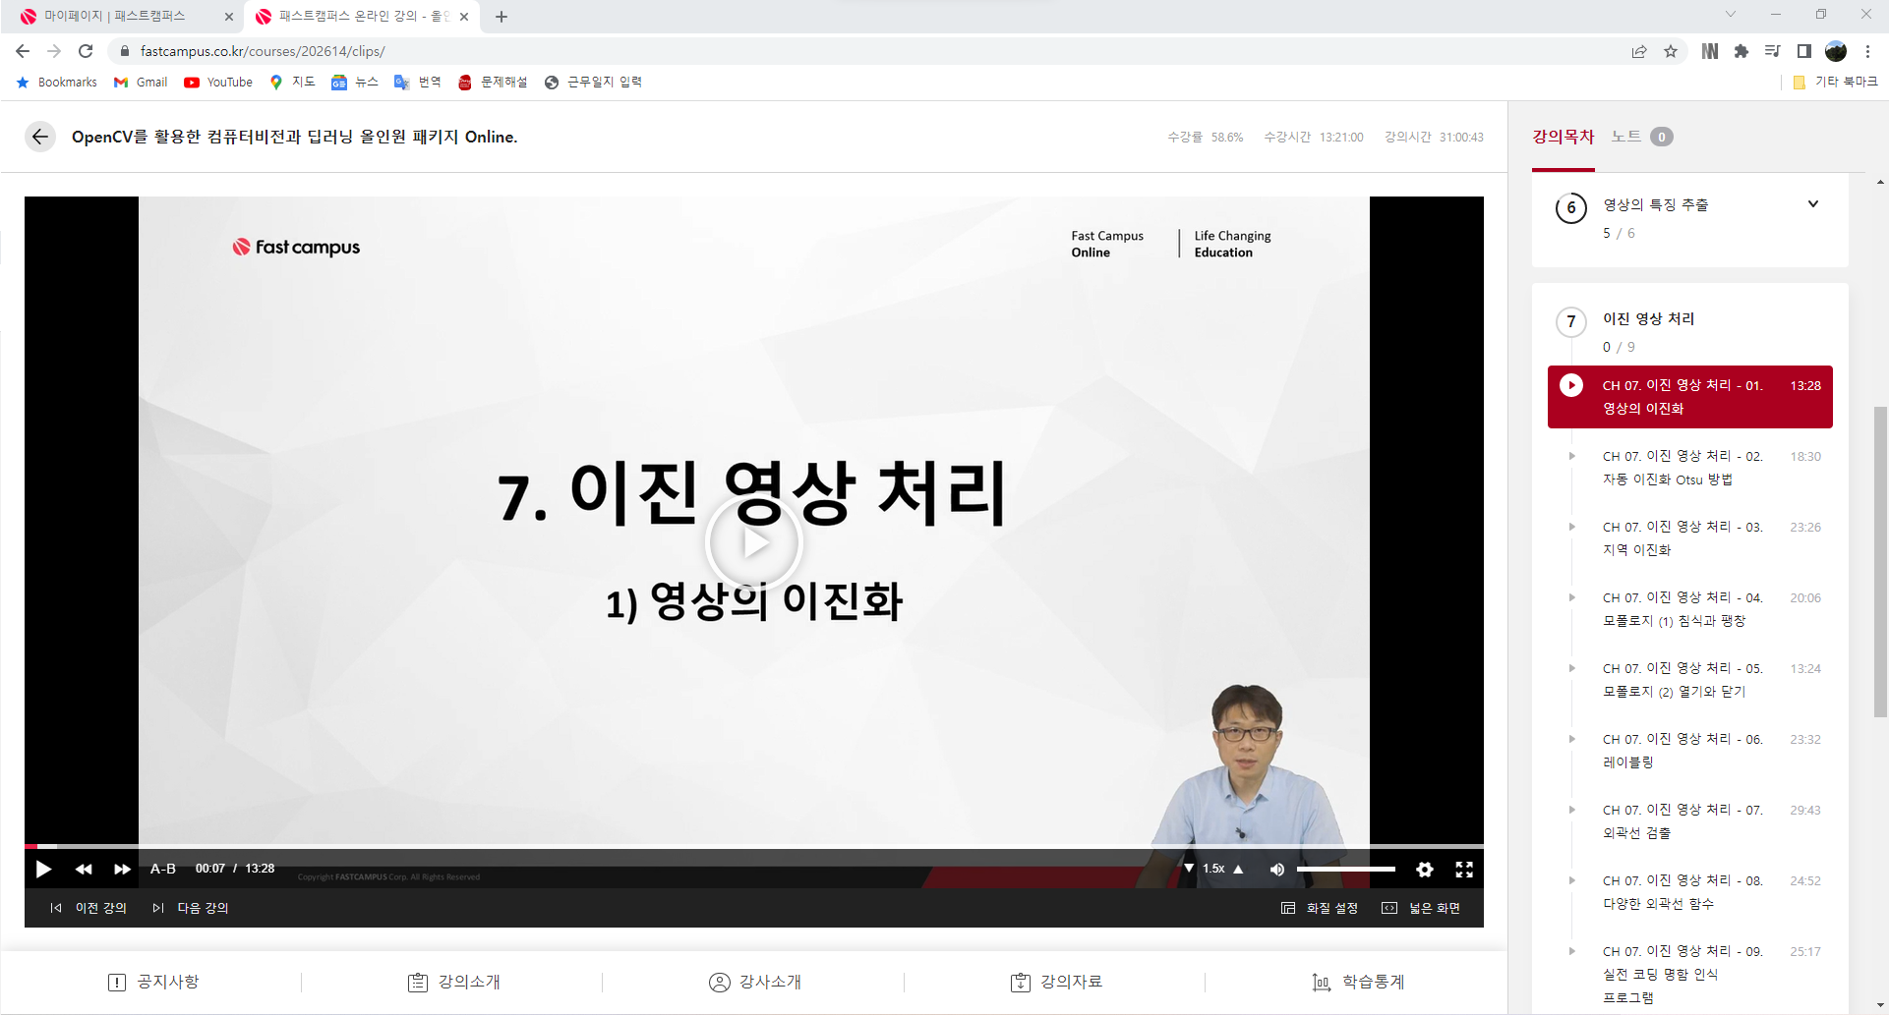
Task: Click the play icon on the active lecture 01
Action: 1571,385
